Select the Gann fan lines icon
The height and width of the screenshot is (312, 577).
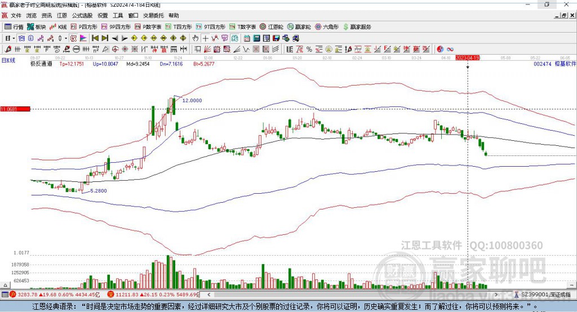(x=207, y=50)
